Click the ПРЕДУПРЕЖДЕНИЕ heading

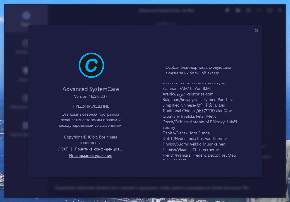[91, 106]
